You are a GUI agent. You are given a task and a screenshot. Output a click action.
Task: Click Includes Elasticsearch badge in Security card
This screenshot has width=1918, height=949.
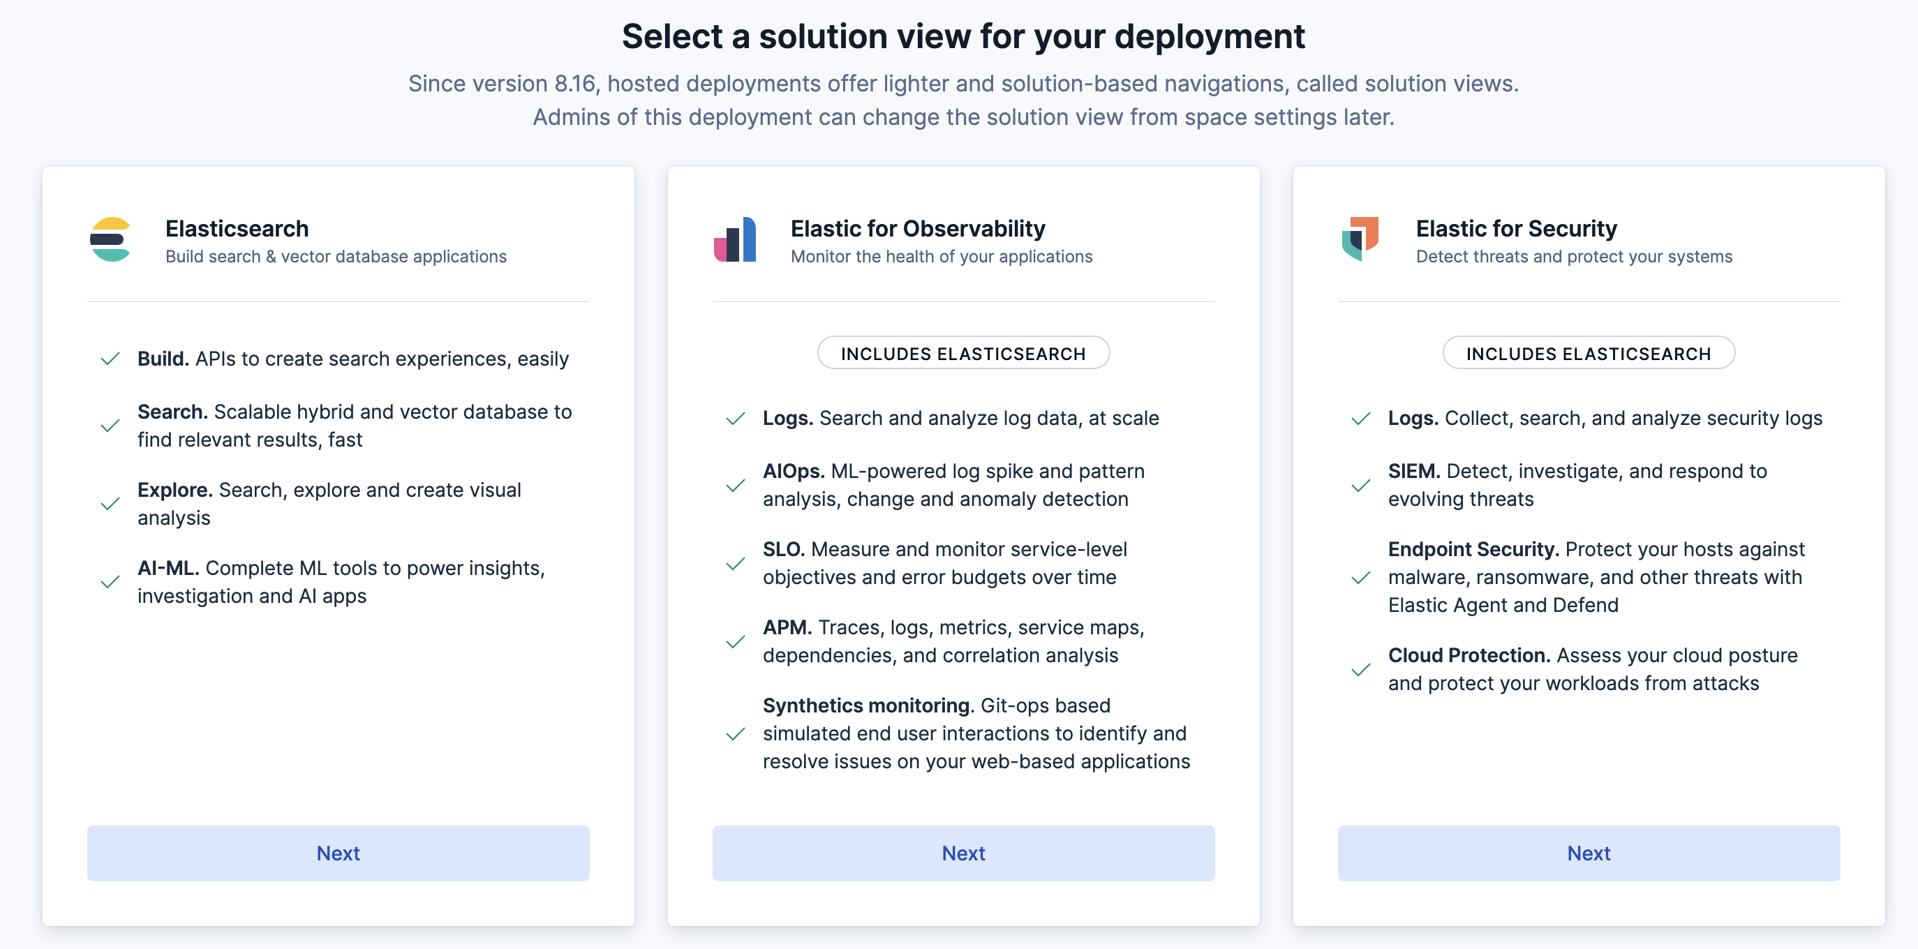pos(1588,354)
